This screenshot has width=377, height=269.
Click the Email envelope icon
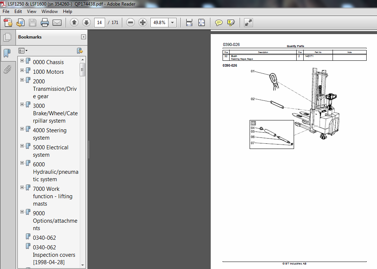pyautogui.click(x=57, y=23)
